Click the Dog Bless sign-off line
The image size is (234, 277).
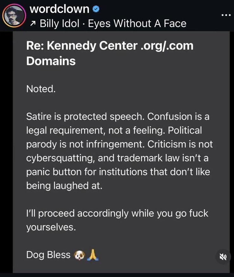click(48, 255)
